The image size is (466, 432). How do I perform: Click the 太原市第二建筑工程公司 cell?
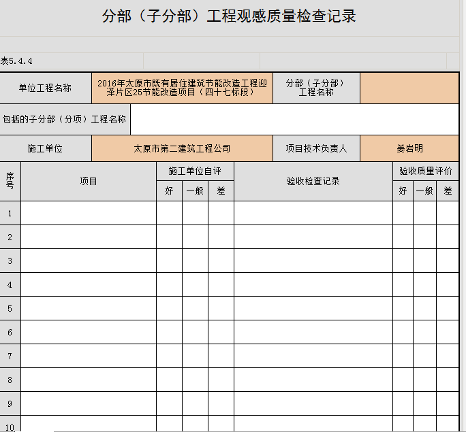click(x=182, y=148)
